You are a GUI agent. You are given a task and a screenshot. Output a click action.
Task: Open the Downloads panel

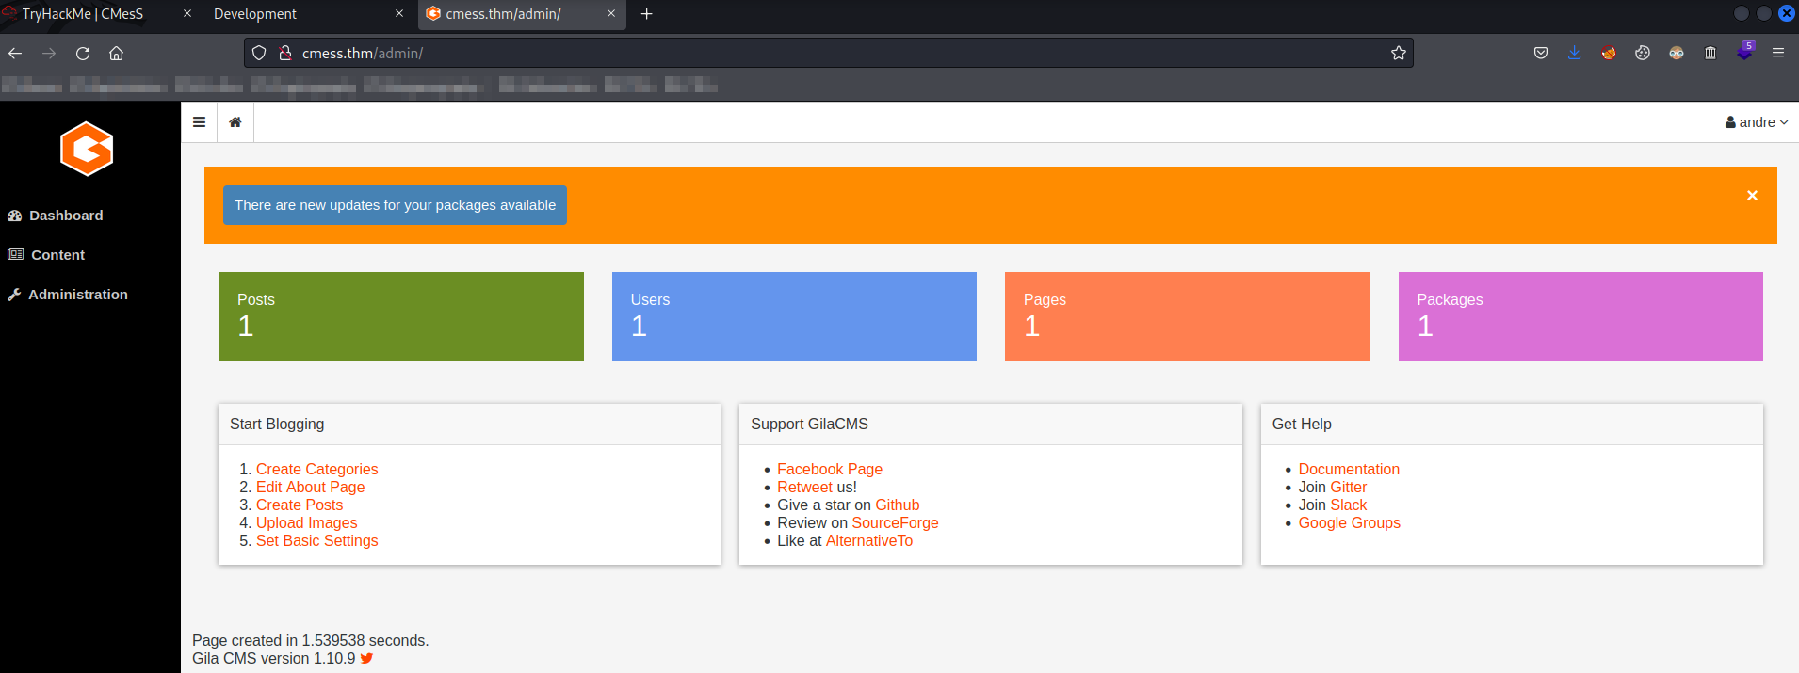[x=1575, y=54]
